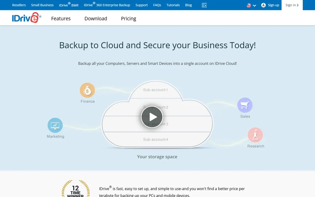Click Sub-account 4 in the cloud
The image size is (315, 197).
tap(156, 139)
